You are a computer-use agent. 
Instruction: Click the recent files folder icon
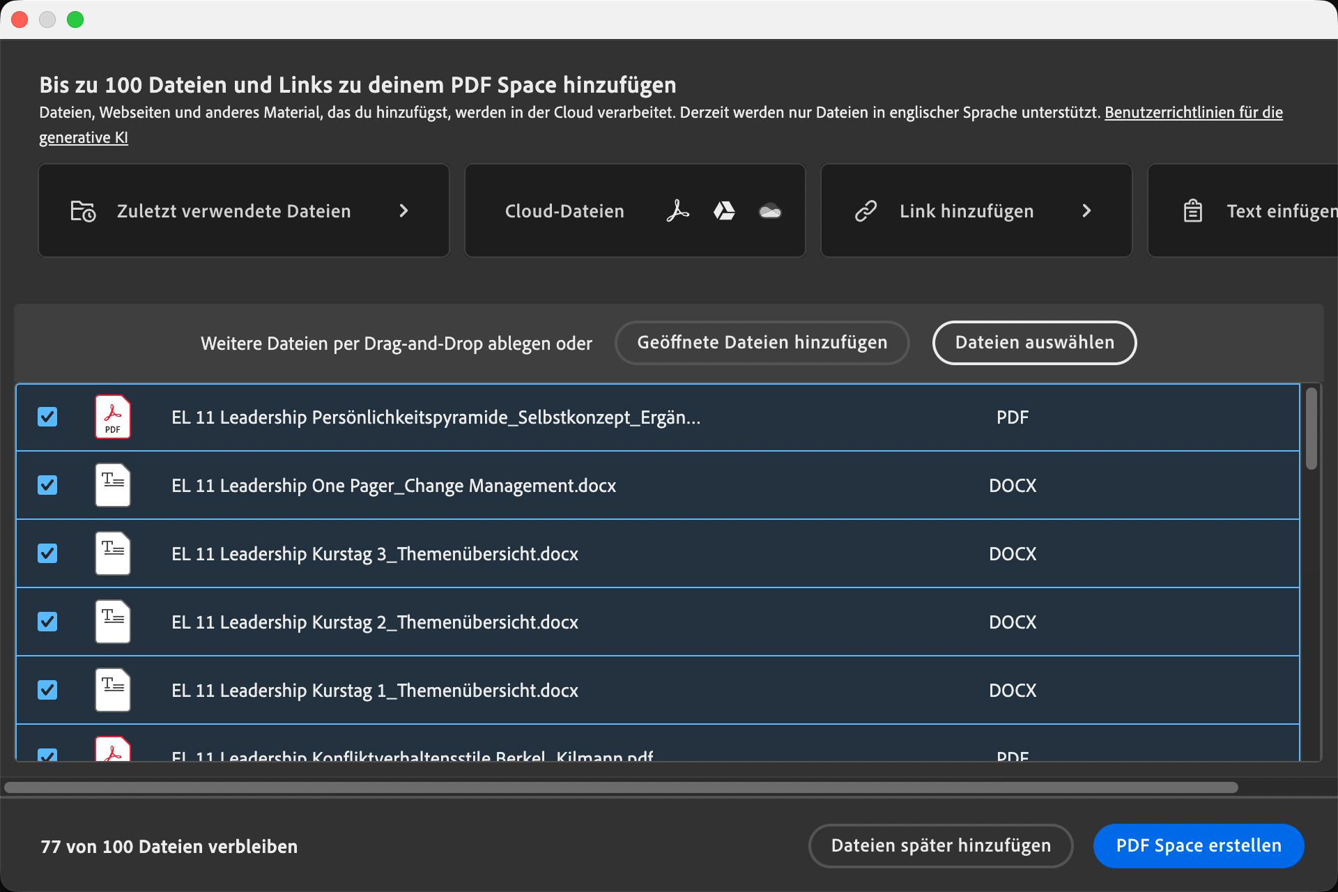tap(83, 210)
